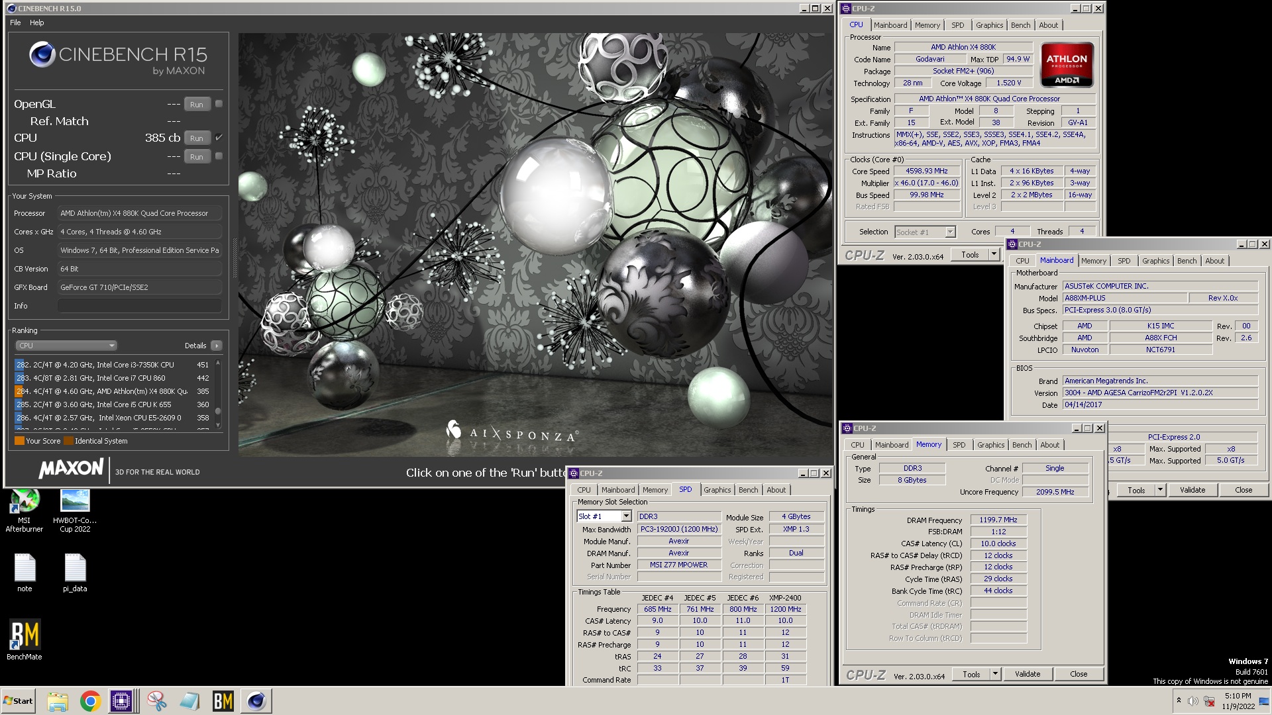Launch Google Chrome from the taskbar
The width and height of the screenshot is (1272, 715).
91,701
